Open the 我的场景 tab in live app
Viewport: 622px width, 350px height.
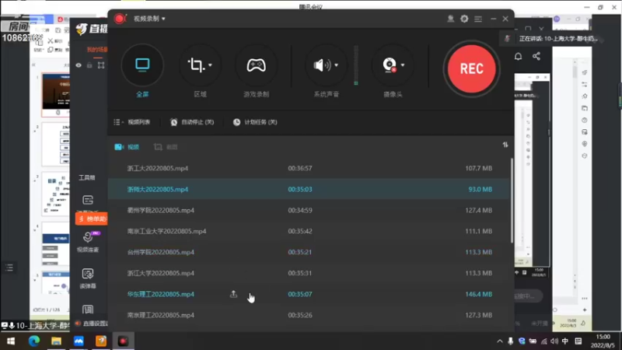pos(96,50)
